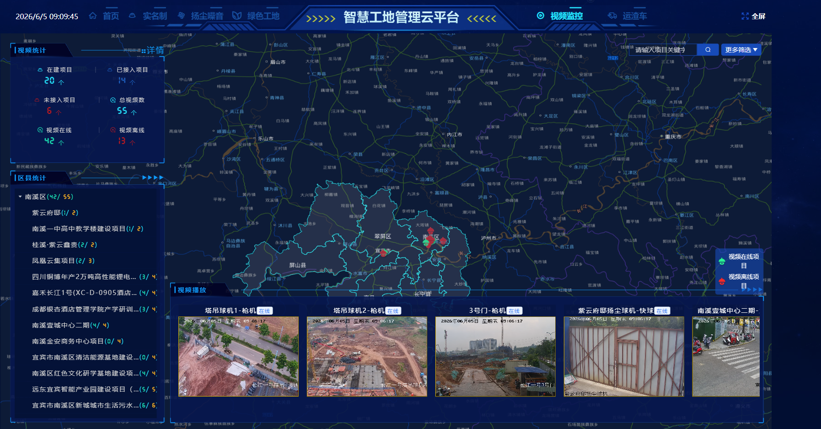Open the 详情 details link
Viewport: 821px width, 429px height.
coord(156,50)
